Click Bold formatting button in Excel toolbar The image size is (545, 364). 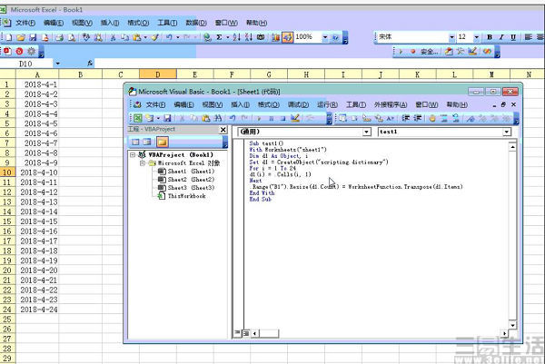[489, 37]
